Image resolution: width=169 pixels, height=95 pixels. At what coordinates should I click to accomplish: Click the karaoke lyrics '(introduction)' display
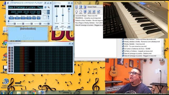[28, 29]
